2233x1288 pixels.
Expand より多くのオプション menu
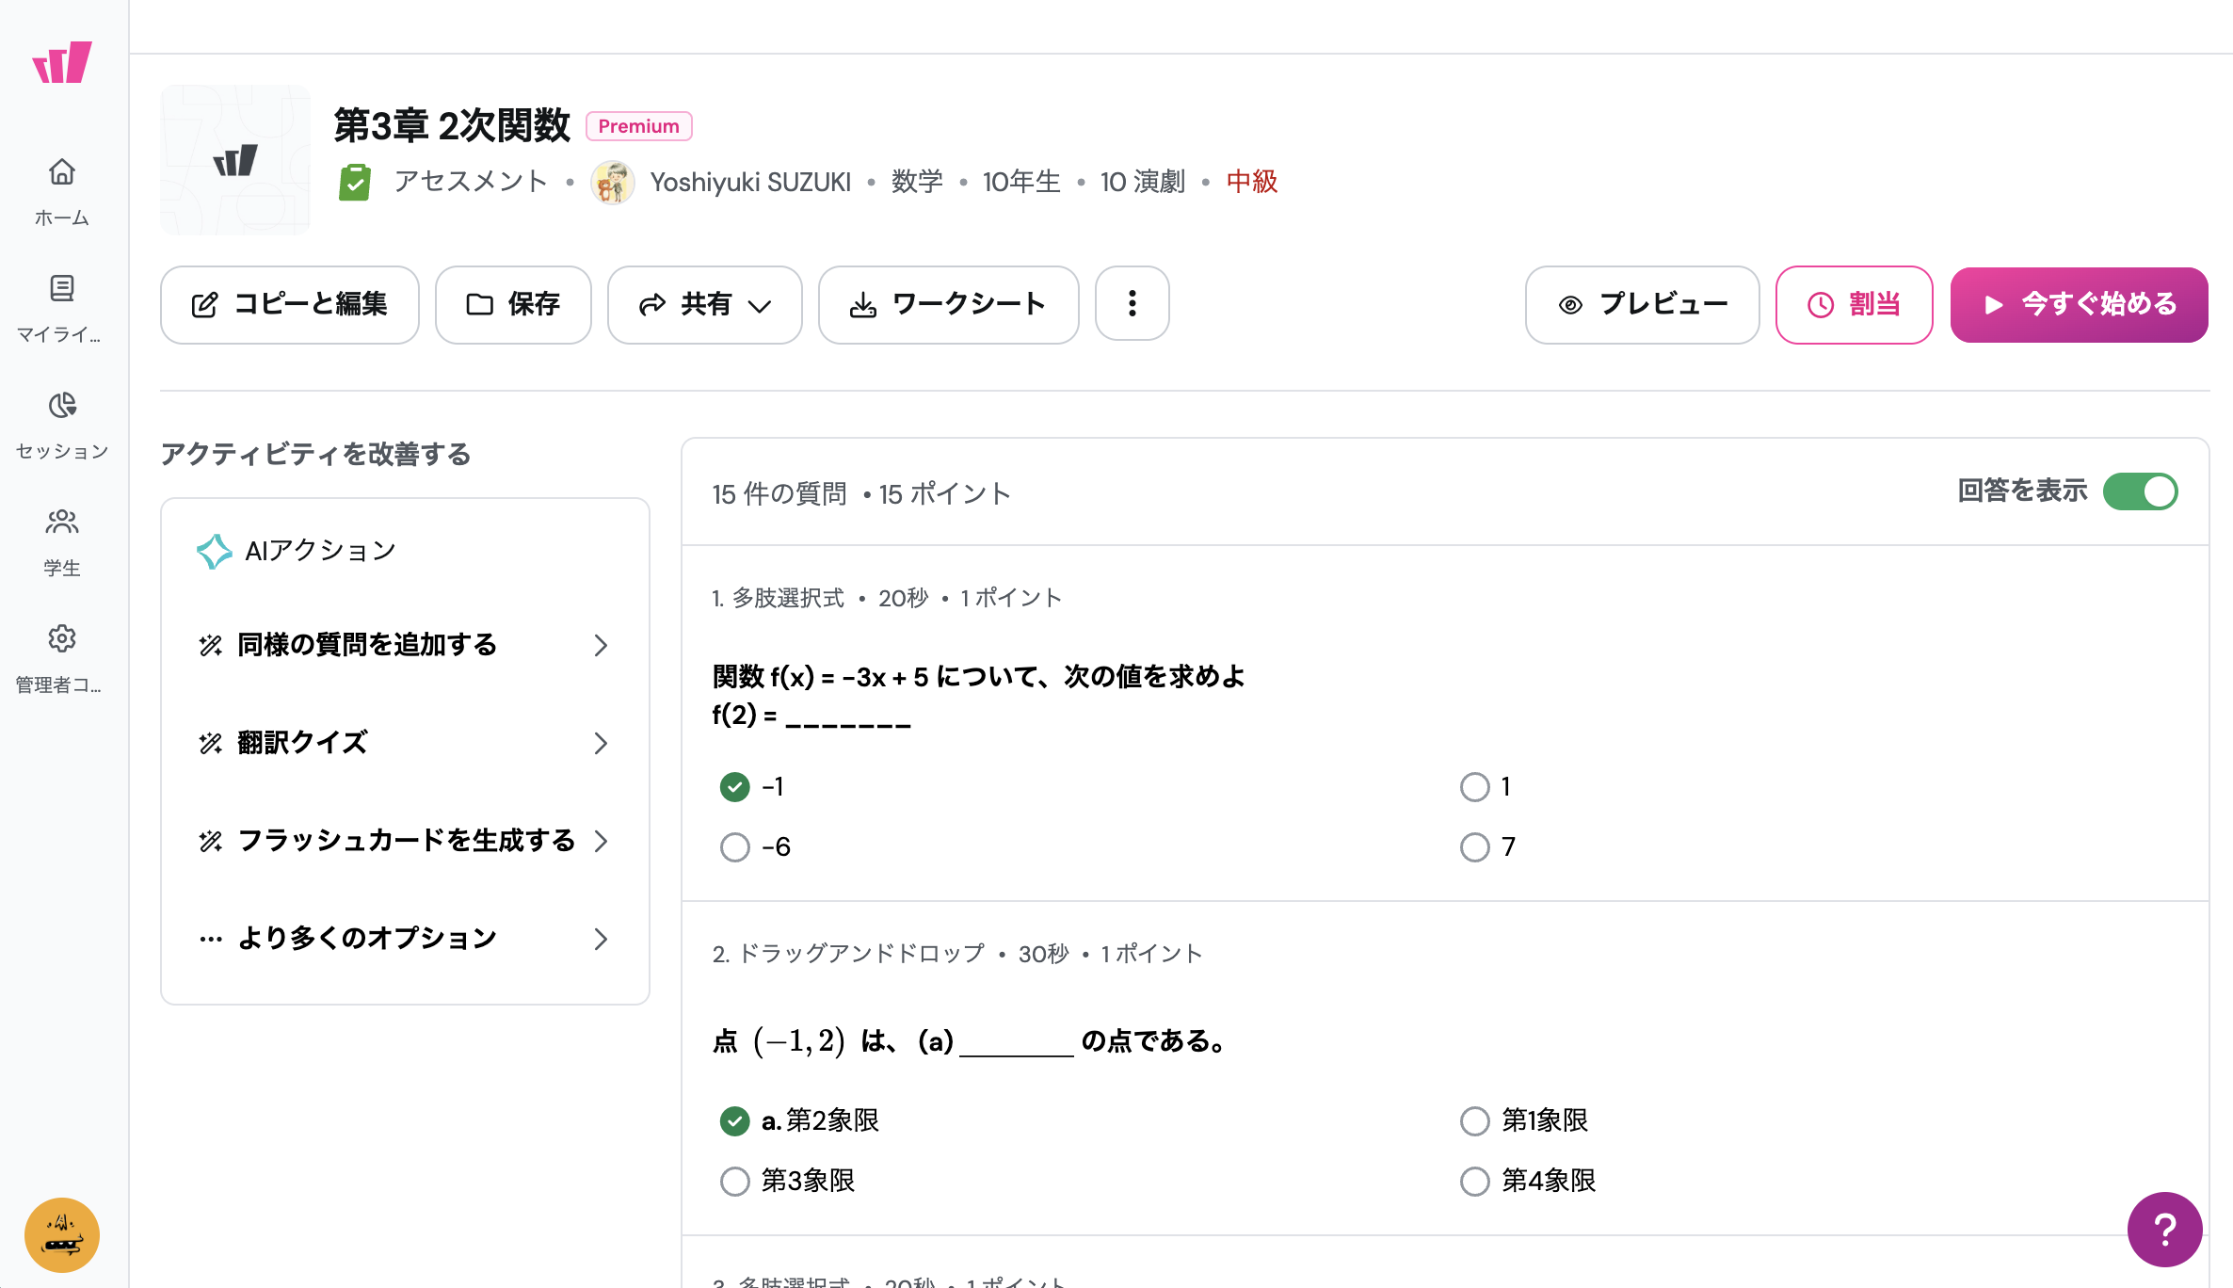[405, 939]
